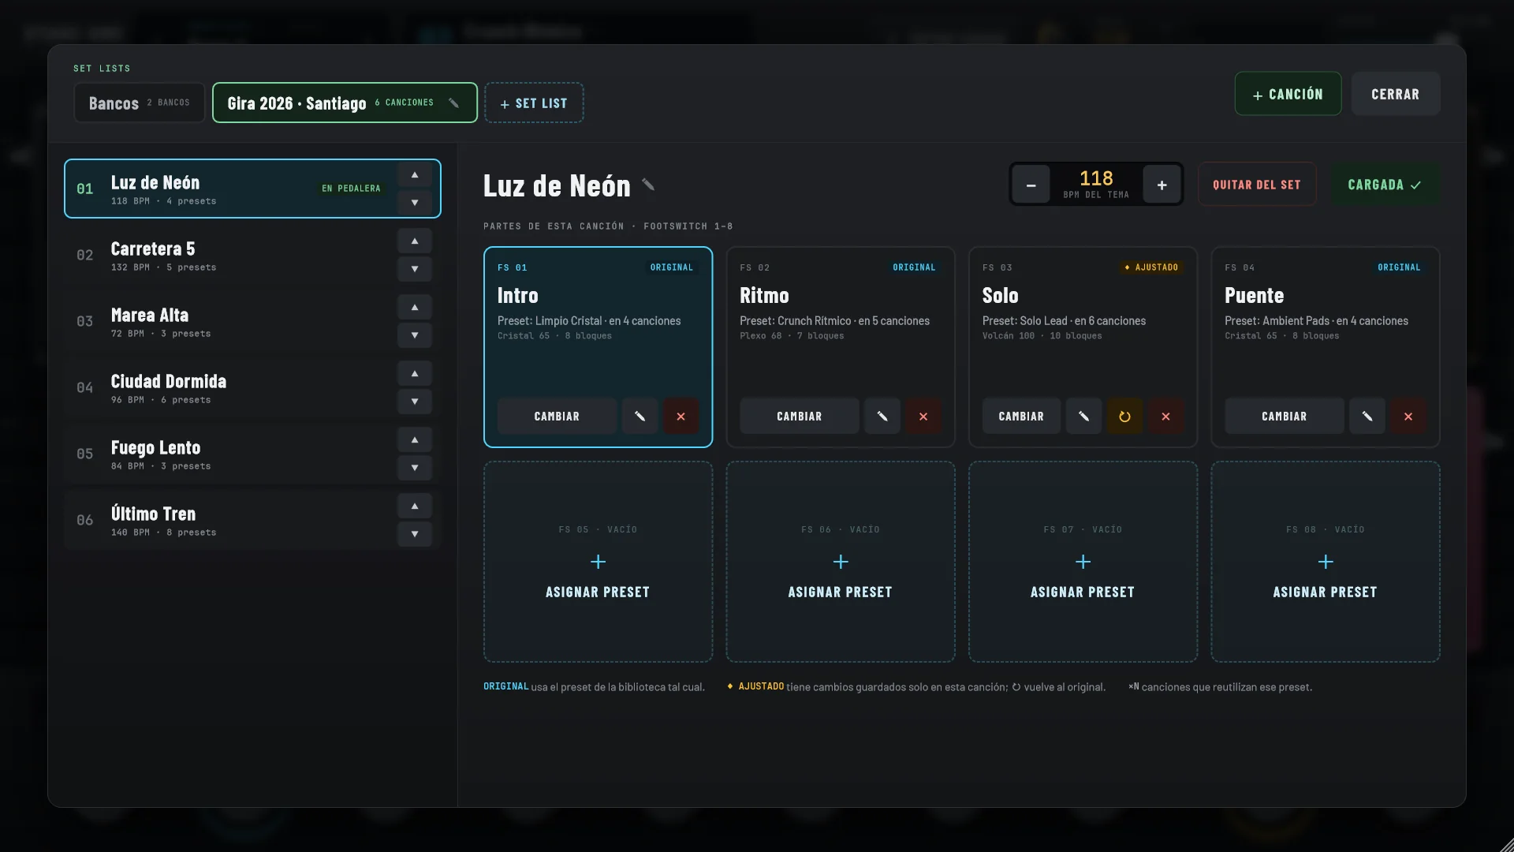Move Fuego Lento down in the set
This screenshot has width=1514, height=852.
click(415, 468)
